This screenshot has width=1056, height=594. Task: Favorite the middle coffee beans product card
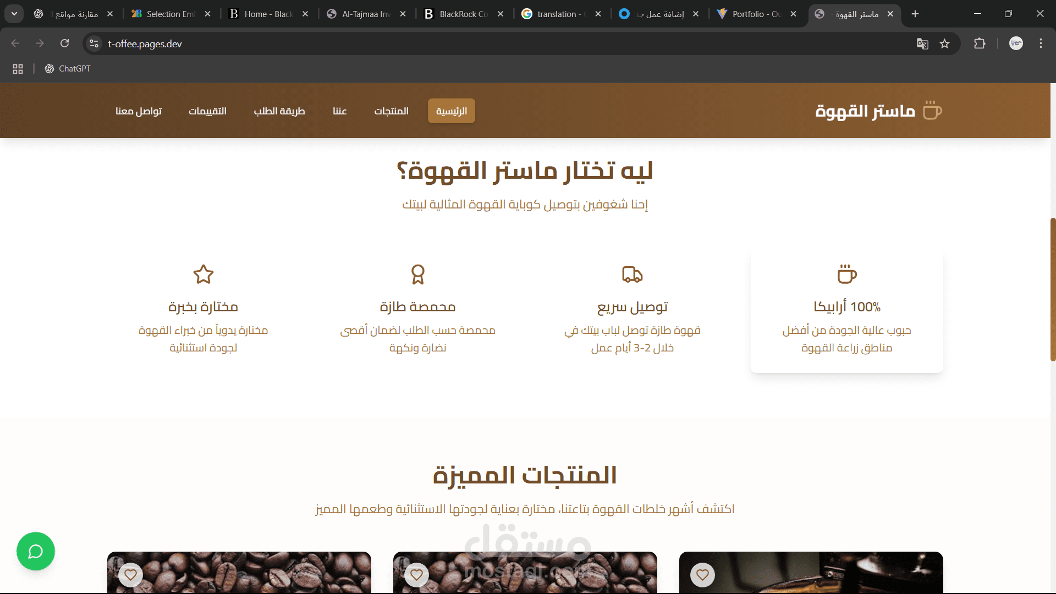[x=416, y=575]
